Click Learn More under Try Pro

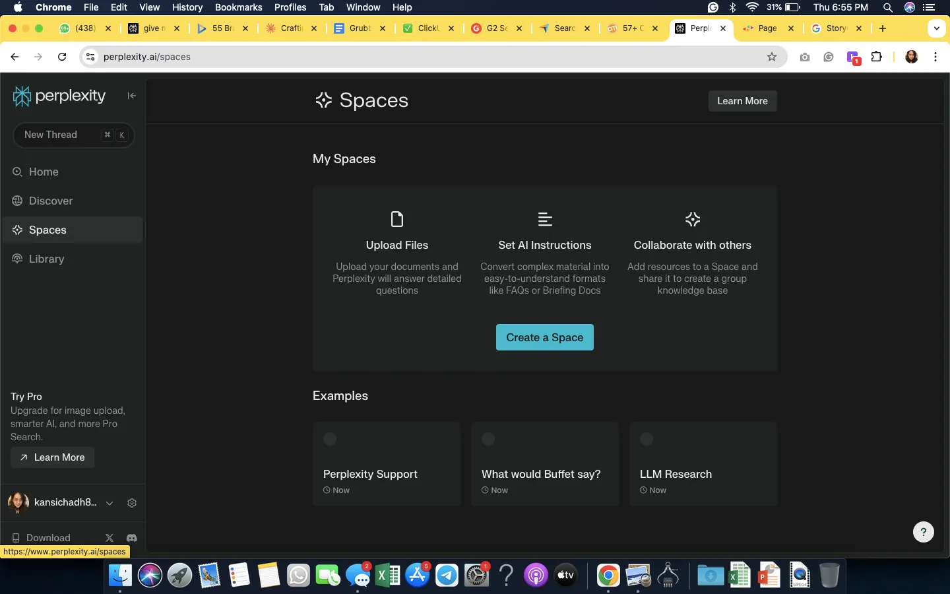click(53, 457)
